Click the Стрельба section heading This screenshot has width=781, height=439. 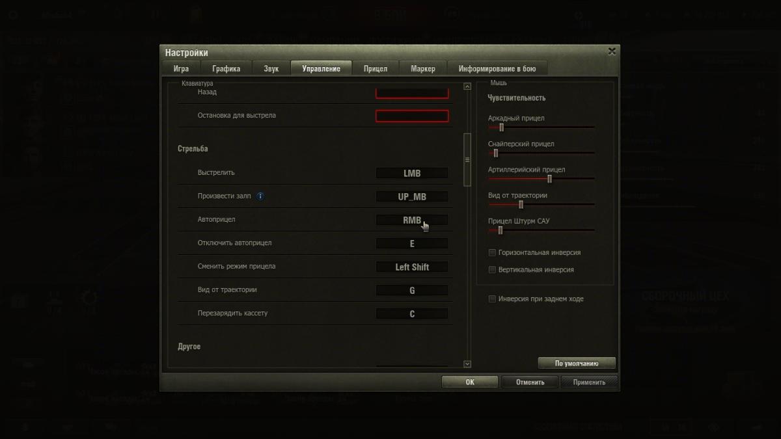[x=193, y=149]
